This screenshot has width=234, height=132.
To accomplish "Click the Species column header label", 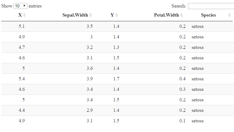I will (x=208, y=15).
